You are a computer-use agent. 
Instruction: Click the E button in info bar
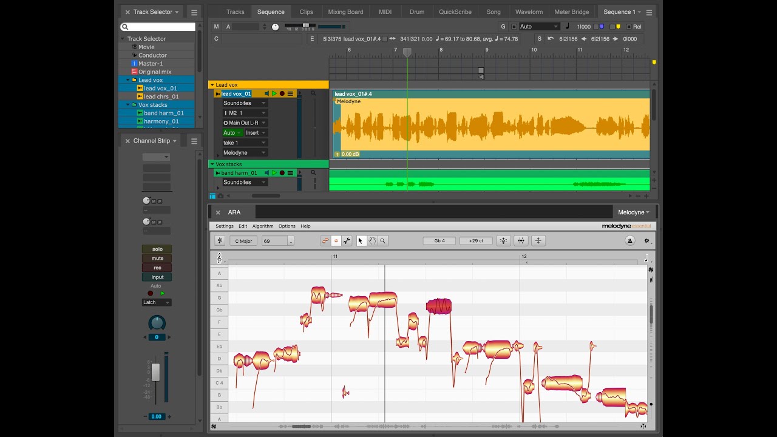click(x=313, y=39)
